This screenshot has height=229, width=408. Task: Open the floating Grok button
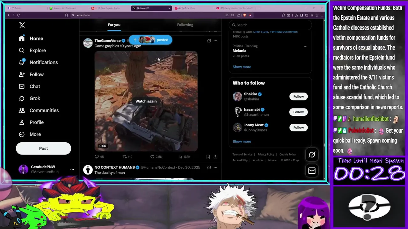point(312,155)
